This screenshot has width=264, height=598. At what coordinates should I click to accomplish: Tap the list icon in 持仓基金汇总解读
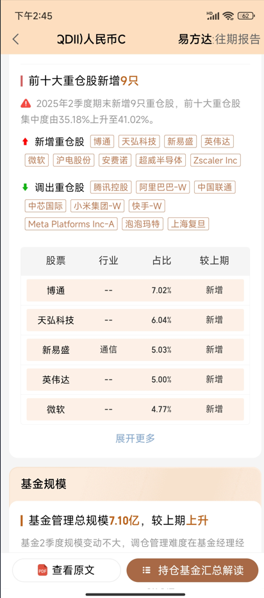[x=147, y=570]
